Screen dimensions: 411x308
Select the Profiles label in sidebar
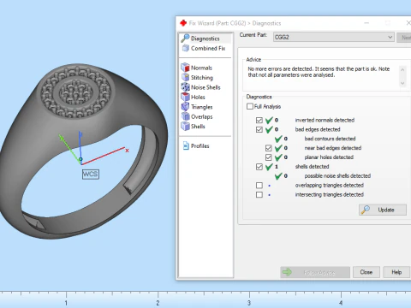pyautogui.click(x=200, y=146)
